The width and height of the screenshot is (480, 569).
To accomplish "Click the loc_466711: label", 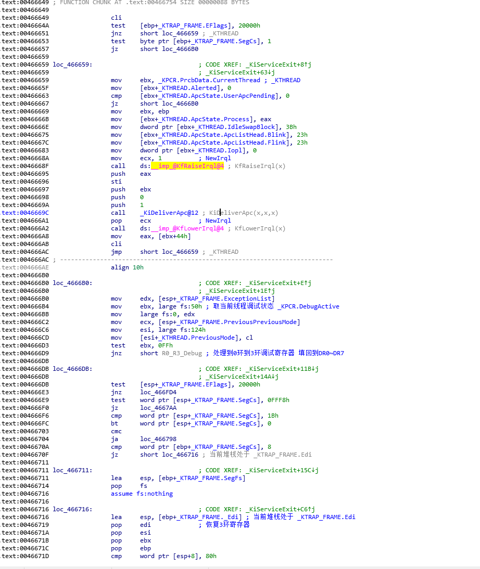I will pos(73,470).
